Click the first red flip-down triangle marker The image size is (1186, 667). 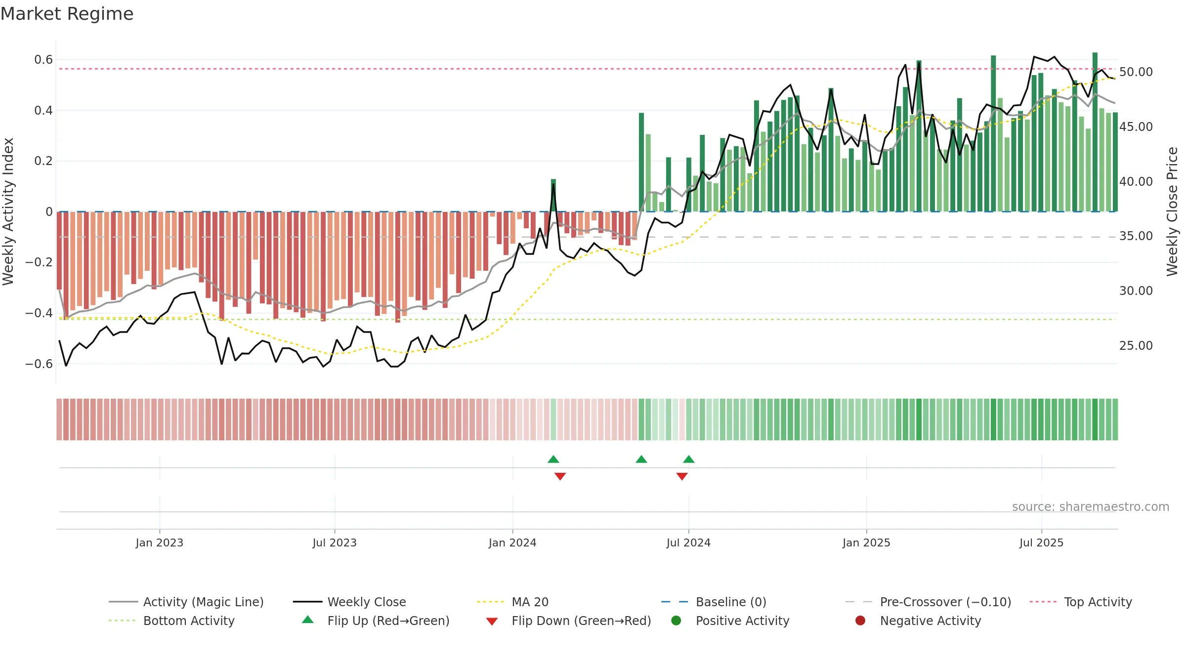click(560, 476)
